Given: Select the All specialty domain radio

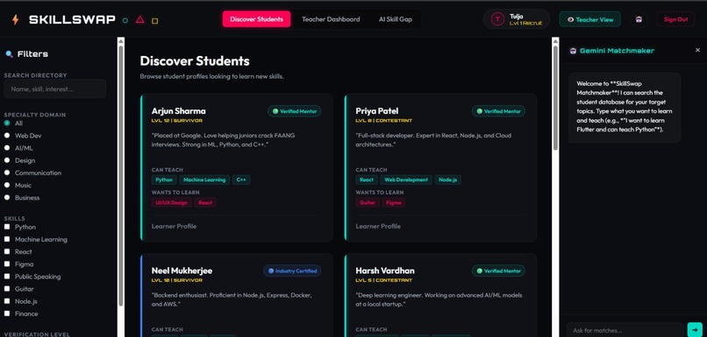Looking at the screenshot, I should coord(7,123).
